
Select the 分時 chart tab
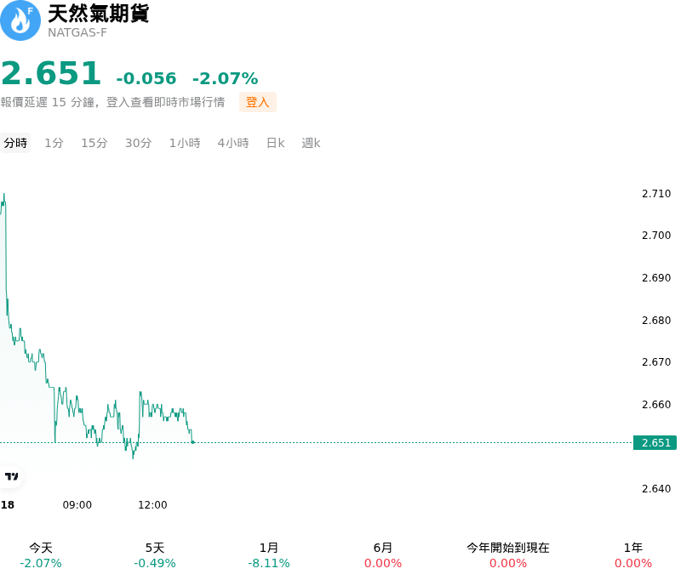pos(15,143)
